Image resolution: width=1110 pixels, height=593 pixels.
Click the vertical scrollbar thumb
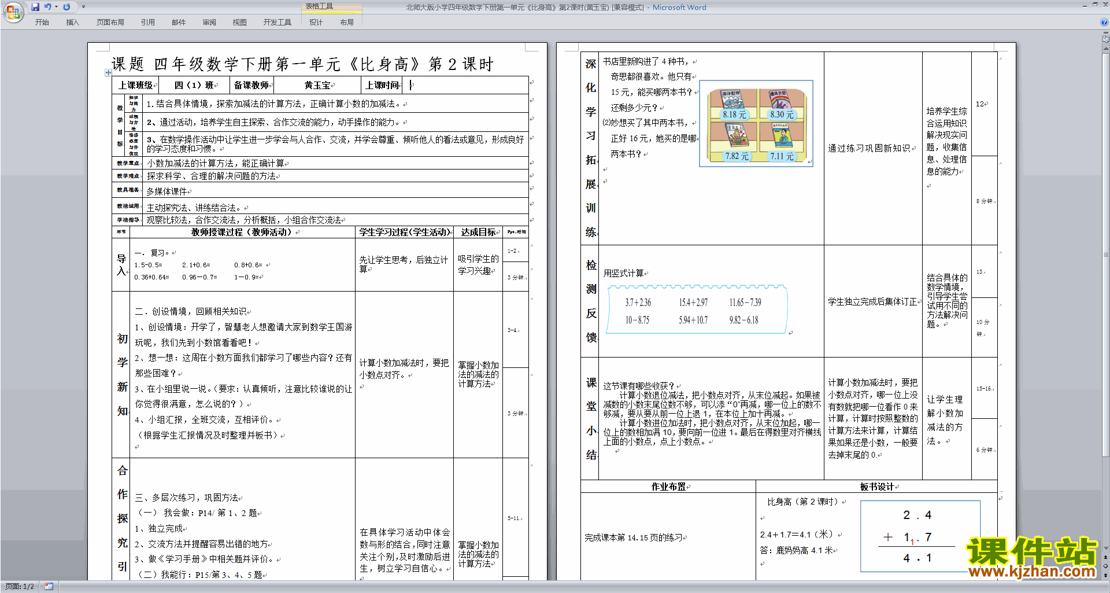pos(1106,255)
